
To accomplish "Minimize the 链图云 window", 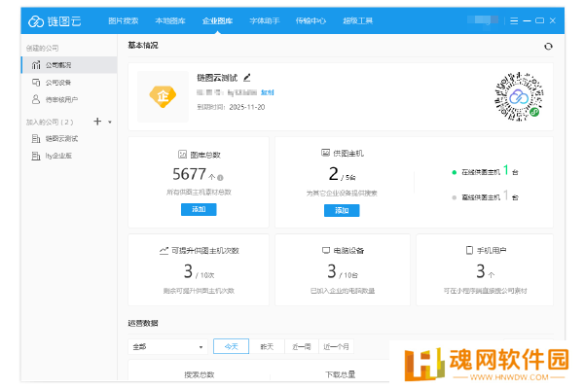I will pyautogui.click(x=527, y=20).
